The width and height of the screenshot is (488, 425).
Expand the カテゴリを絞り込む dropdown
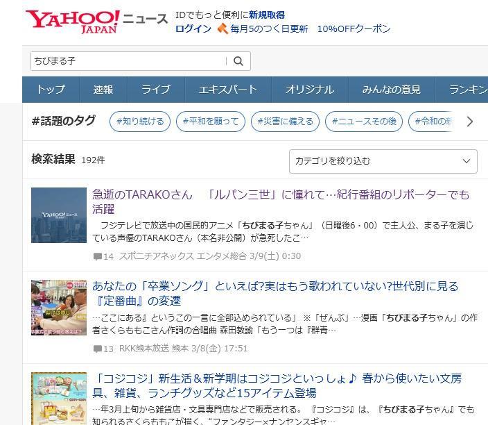383,161
